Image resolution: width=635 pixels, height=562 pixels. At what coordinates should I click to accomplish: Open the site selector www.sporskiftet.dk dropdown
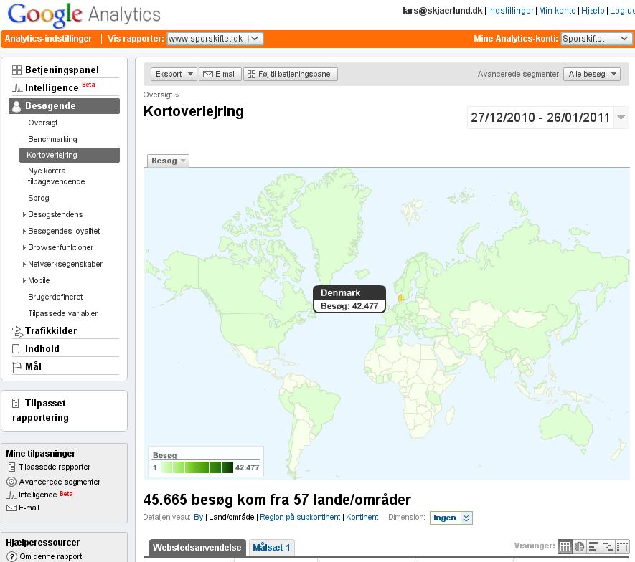[x=215, y=39]
